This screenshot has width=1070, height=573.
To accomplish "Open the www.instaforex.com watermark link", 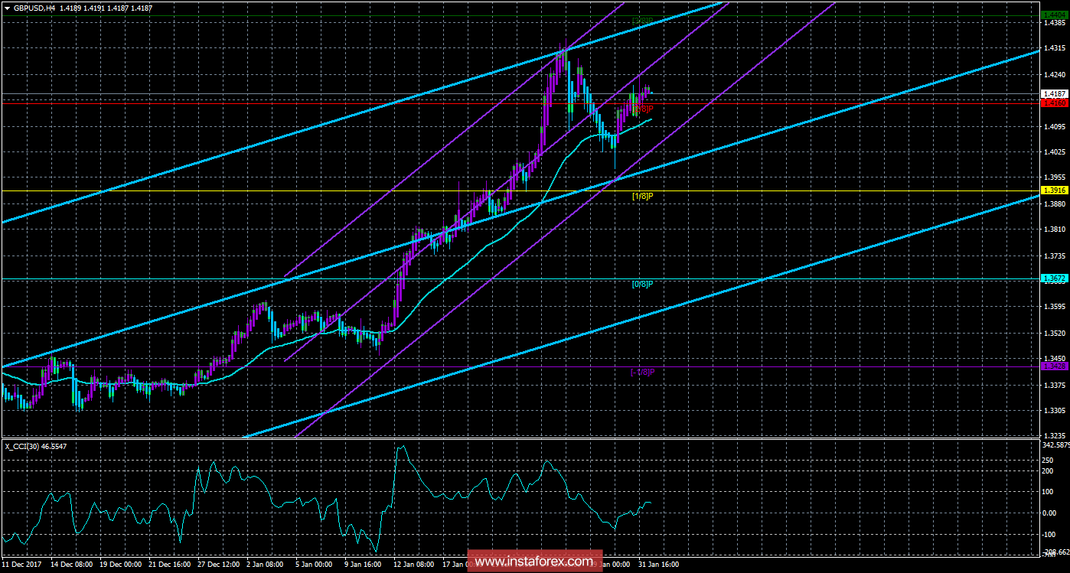I will click(x=534, y=562).
